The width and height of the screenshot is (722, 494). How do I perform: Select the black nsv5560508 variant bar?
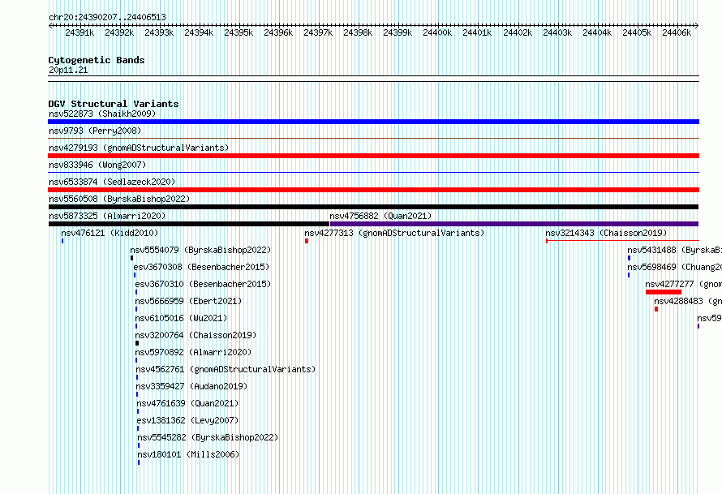pyautogui.click(x=373, y=207)
